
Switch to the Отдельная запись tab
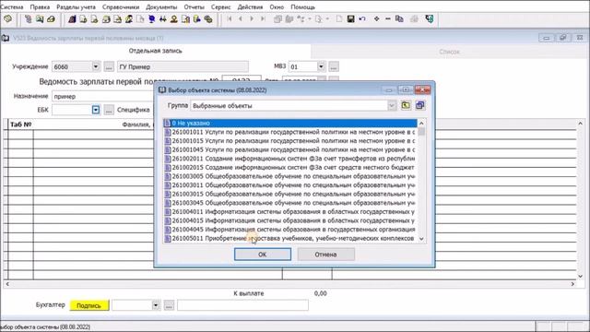coord(156,51)
